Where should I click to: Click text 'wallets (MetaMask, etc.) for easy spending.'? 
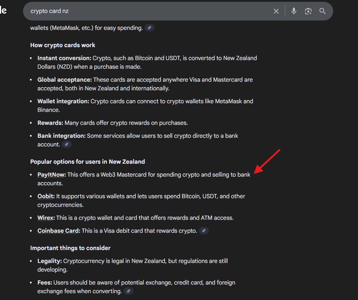(86, 28)
